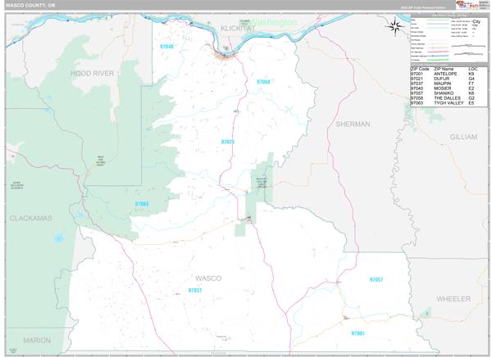The image size is (492, 357).
Task: Click THE DALLES in the ZIP index table
Action: click(447, 98)
